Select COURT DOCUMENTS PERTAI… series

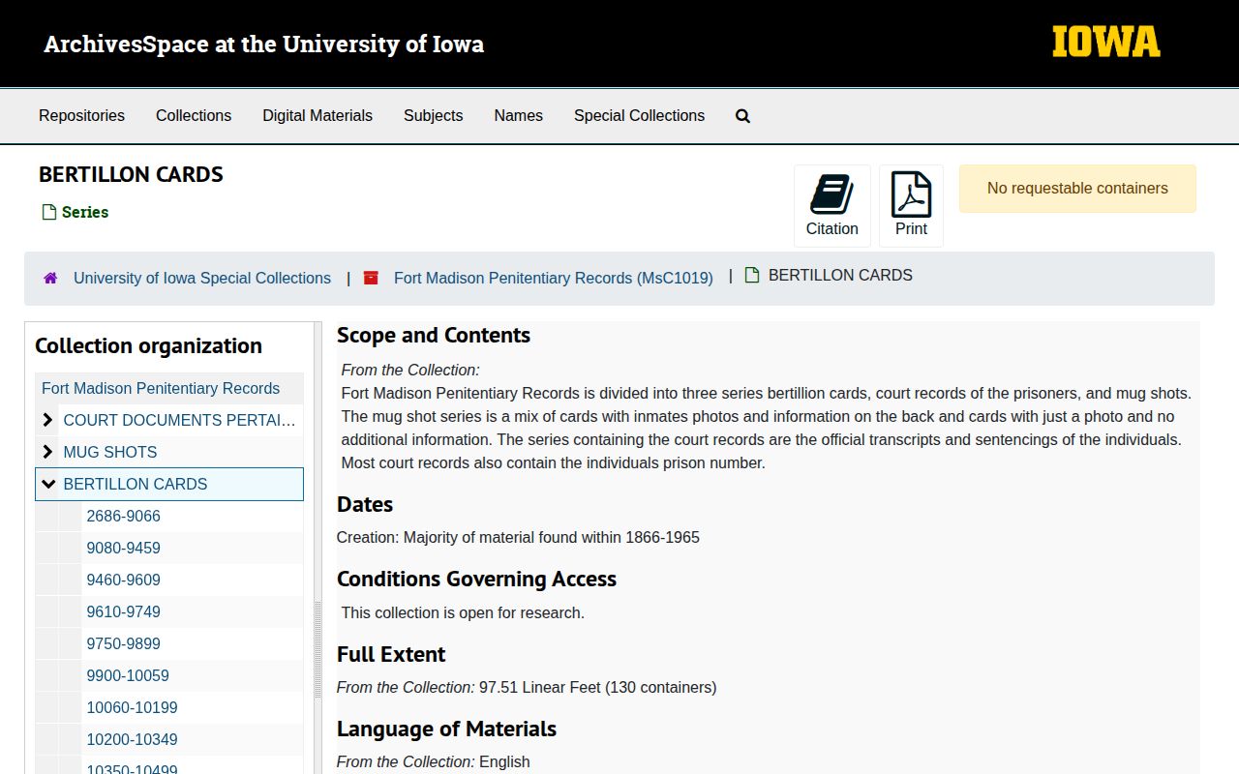(179, 420)
